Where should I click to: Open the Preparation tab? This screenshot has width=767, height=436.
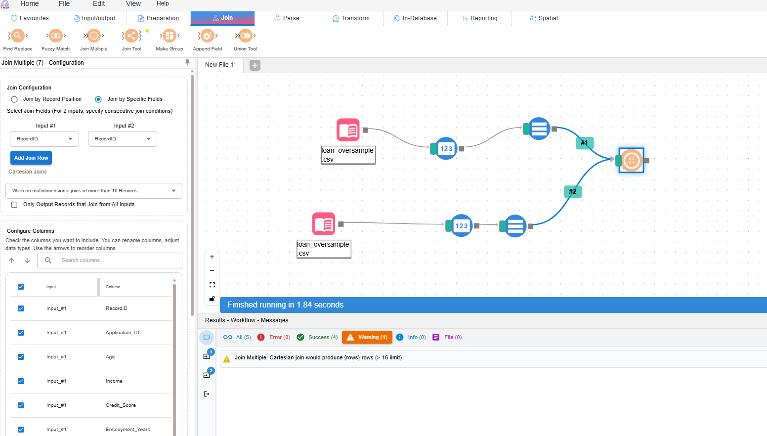pyautogui.click(x=158, y=18)
